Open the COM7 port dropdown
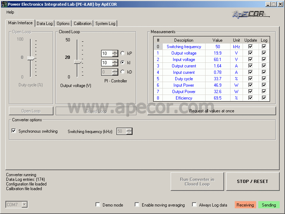 point(25,204)
